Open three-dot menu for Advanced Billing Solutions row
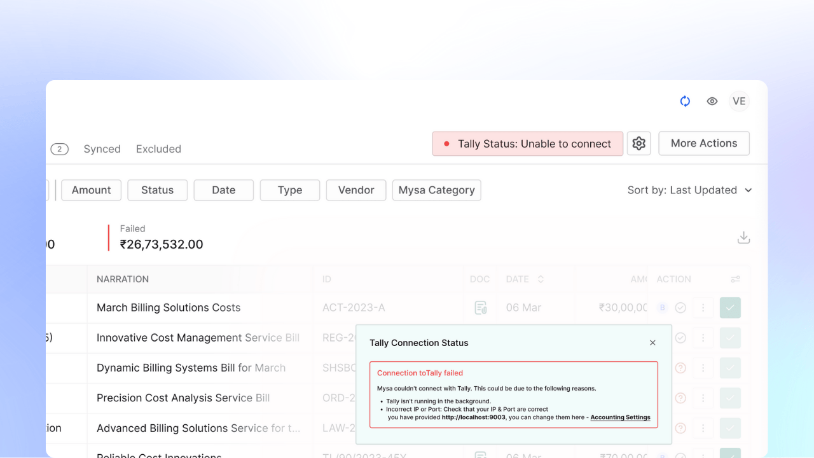The height and width of the screenshot is (458, 814). tap(703, 428)
